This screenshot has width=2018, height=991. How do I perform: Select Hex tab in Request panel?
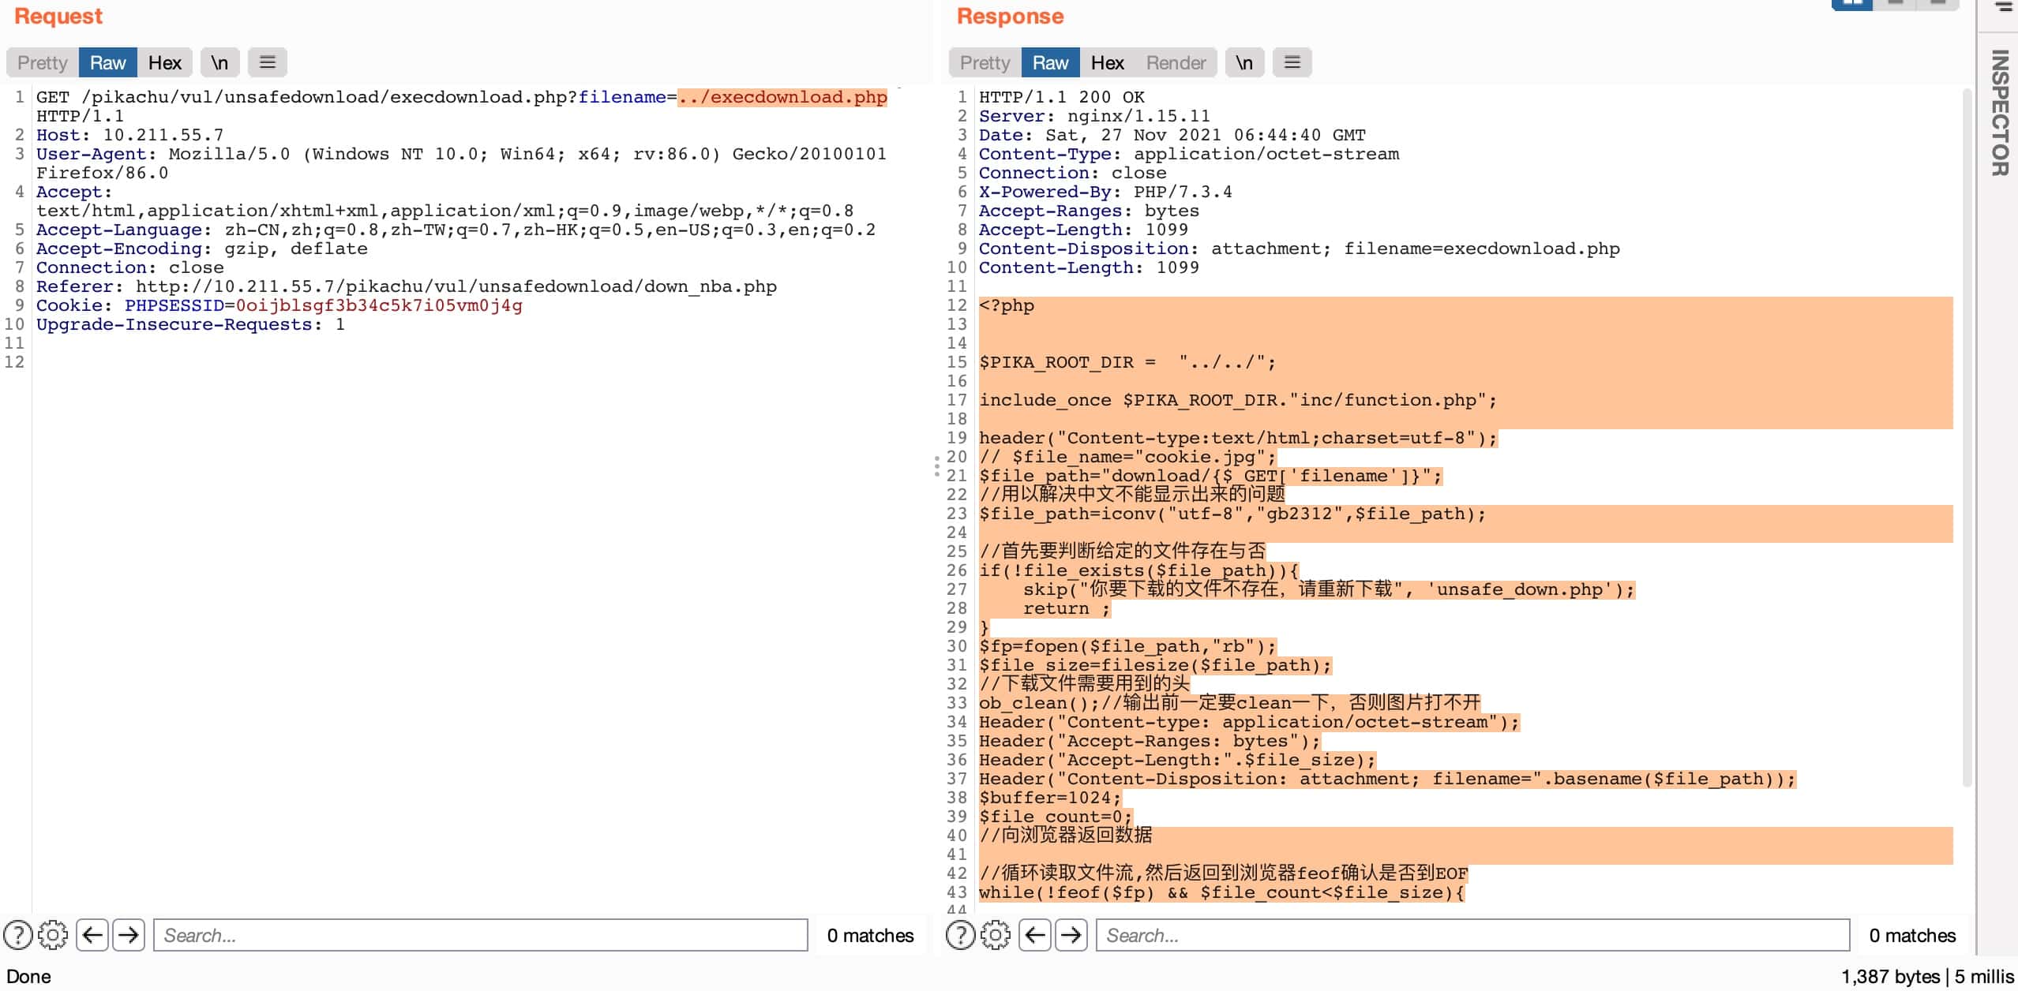tap(165, 62)
